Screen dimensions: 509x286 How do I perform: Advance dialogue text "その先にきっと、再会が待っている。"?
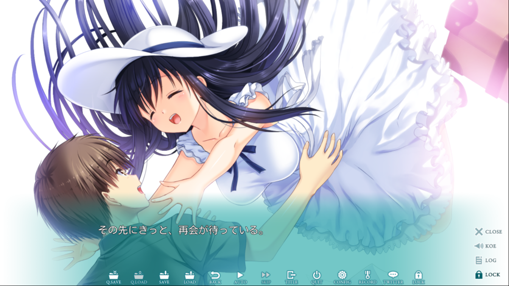click(182, 231)
